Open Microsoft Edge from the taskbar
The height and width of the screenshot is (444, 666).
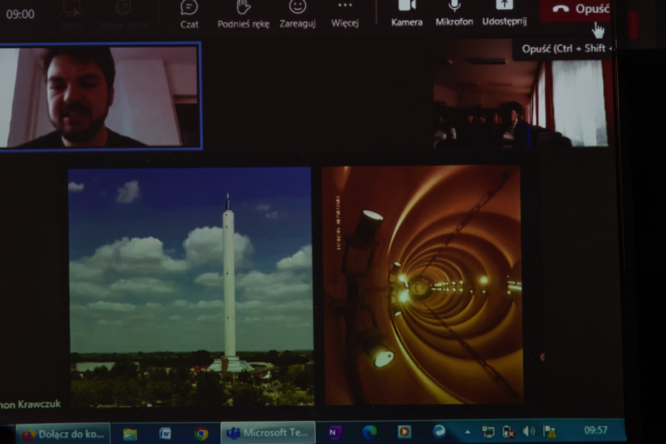(370, 432)
